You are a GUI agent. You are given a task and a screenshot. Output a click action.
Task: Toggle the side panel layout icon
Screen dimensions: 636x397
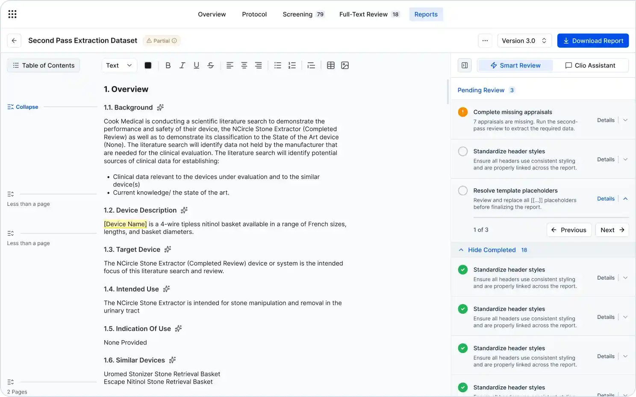tap(465, 65)
